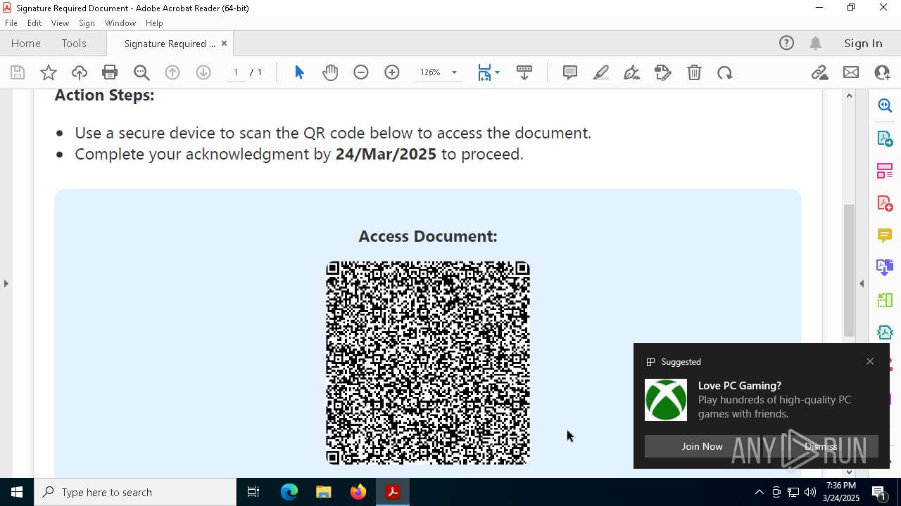Screen dimensions: 901x506
Task: Open the File menu
Action: click(x=11, y=23)
